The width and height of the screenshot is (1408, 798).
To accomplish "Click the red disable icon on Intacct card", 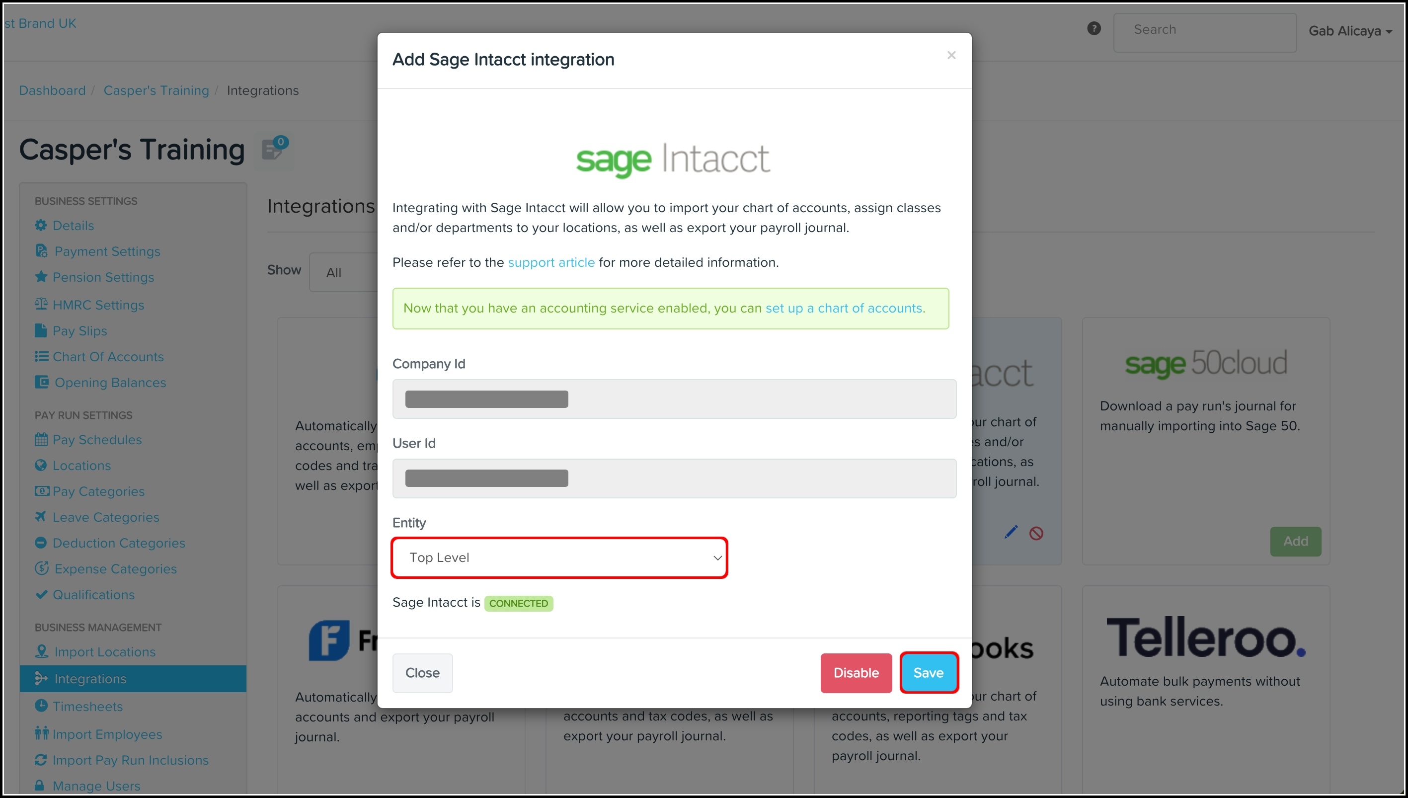I will (1036, 533).
